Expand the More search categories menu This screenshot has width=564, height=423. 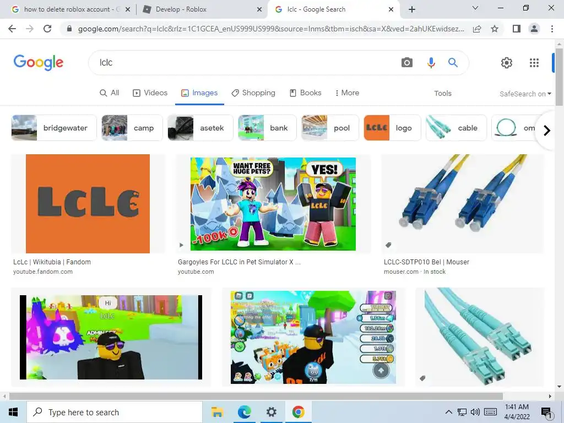pyautogui.click(x=347, y=93)
